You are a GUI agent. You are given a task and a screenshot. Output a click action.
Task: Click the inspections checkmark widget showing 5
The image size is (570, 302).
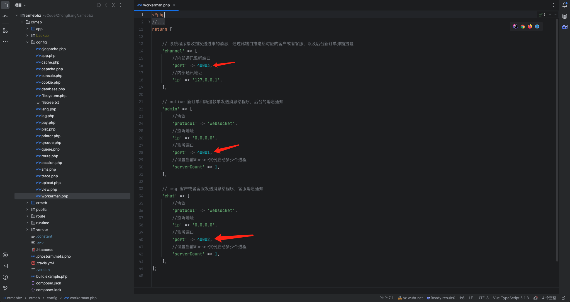(542, 15)
